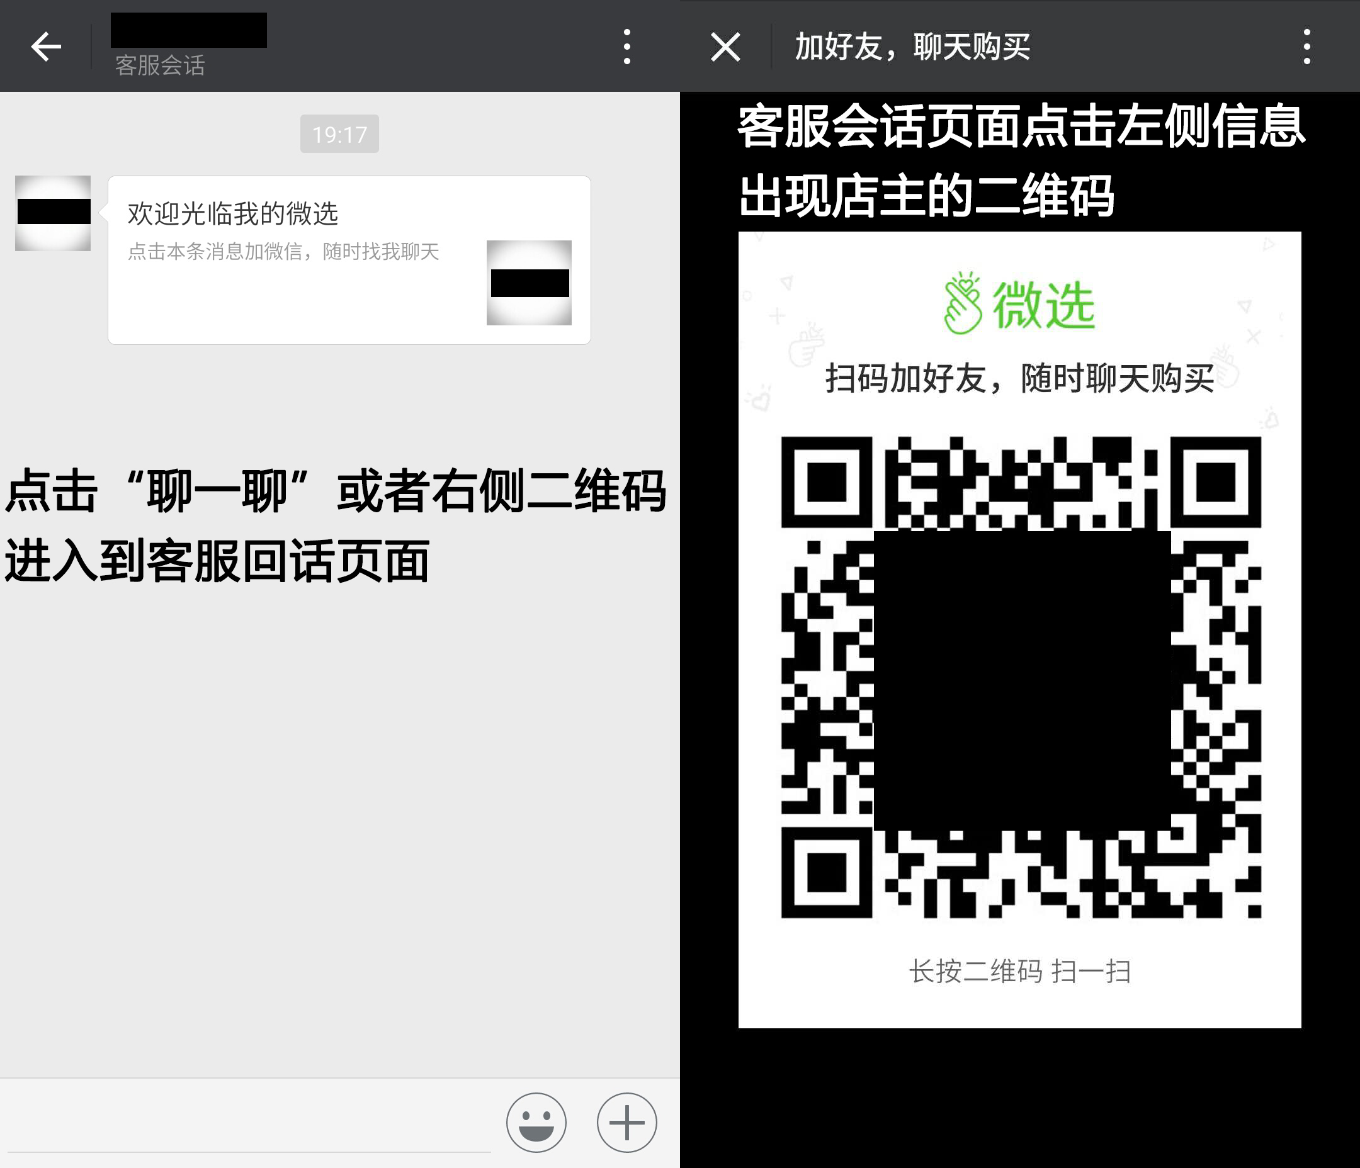Image resolution: width=1360 pixels, height=1168 pixels.
Task: Open the three-dot menu on the 加好友,聊天购买 page
Action: pyautogui.click(x=1307, y=47)
